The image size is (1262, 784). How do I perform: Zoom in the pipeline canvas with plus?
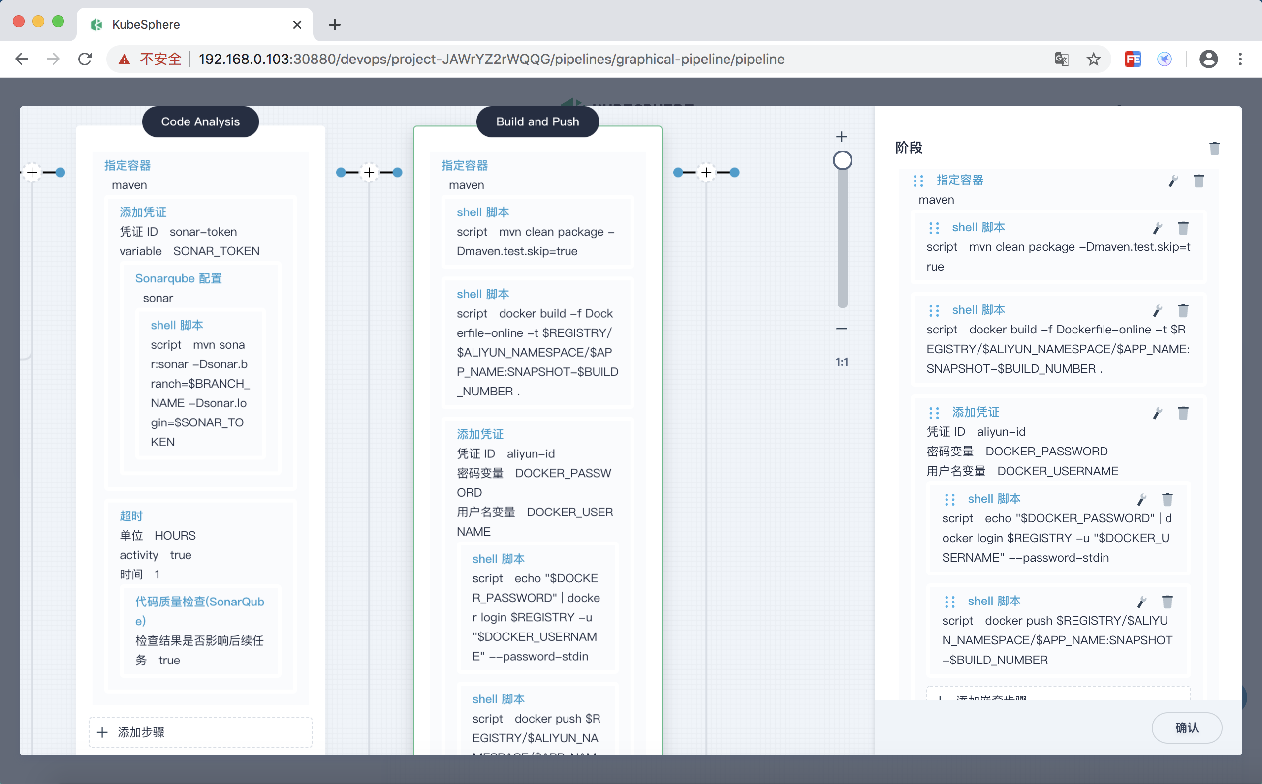tap(842, 137)
